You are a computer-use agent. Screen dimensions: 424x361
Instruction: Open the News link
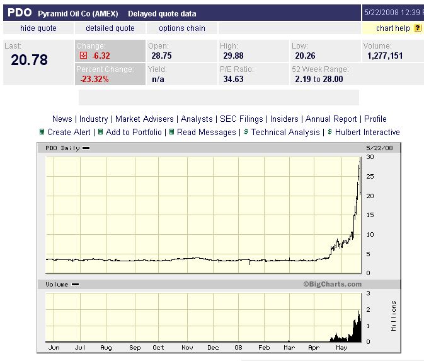tap(62, 119)
